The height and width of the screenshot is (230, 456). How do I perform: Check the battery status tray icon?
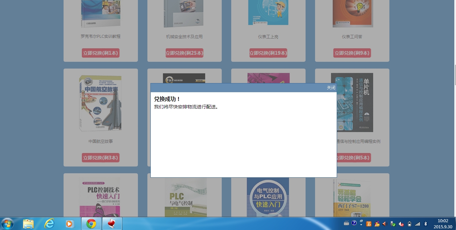click(x=409, y=224)
